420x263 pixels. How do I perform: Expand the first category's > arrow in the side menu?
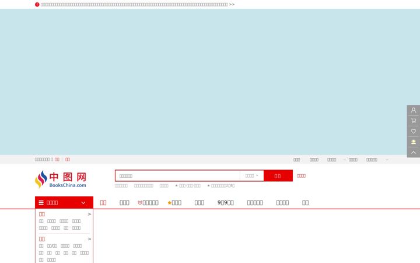click(x=89, y=214)
